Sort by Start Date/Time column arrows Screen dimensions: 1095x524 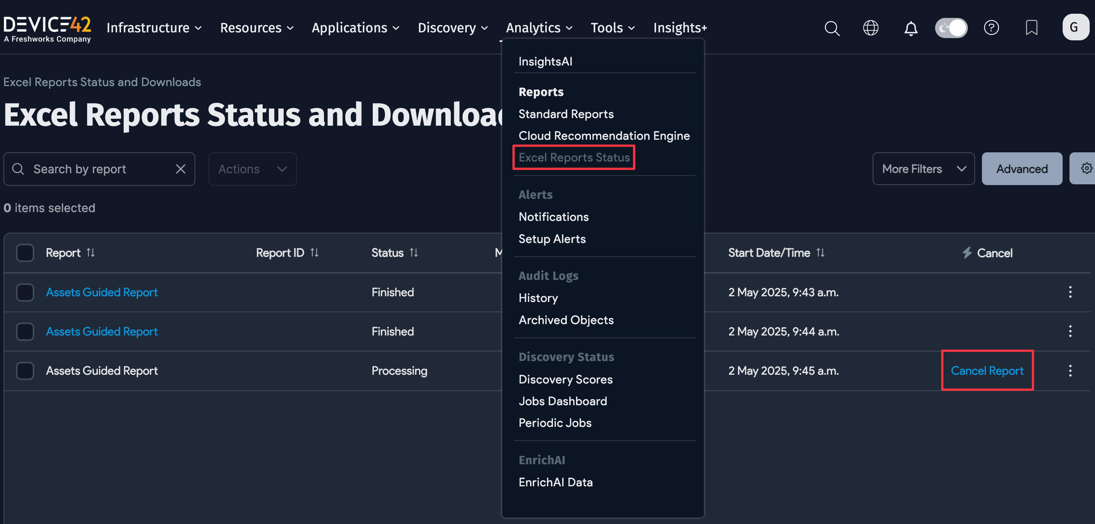coord(820,252)
